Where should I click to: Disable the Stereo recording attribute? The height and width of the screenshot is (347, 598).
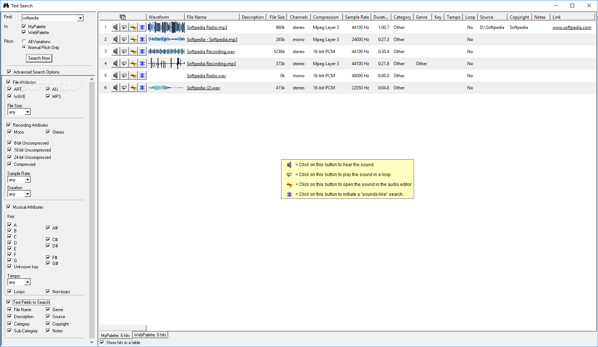pyautogui.click(x=48, y=132)
